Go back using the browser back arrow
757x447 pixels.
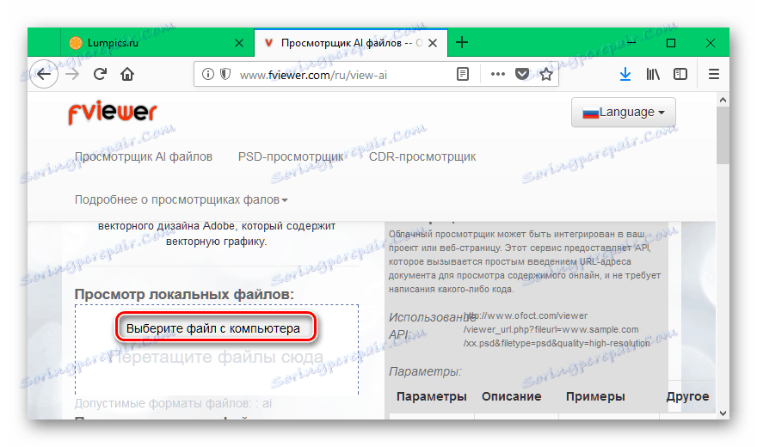click(x=44, y=74)
